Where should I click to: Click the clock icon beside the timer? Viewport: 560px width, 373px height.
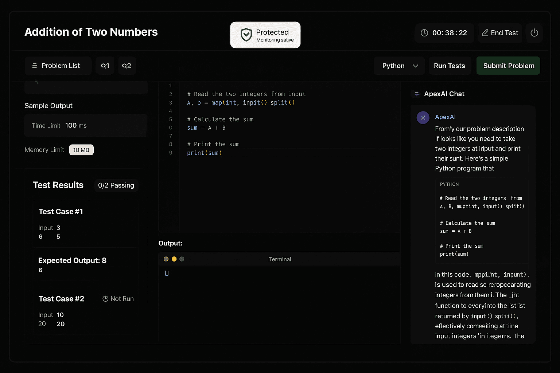click(424, 33)
